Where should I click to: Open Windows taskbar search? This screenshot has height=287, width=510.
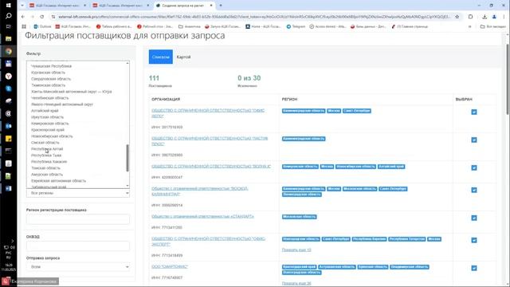pos(9,16)
